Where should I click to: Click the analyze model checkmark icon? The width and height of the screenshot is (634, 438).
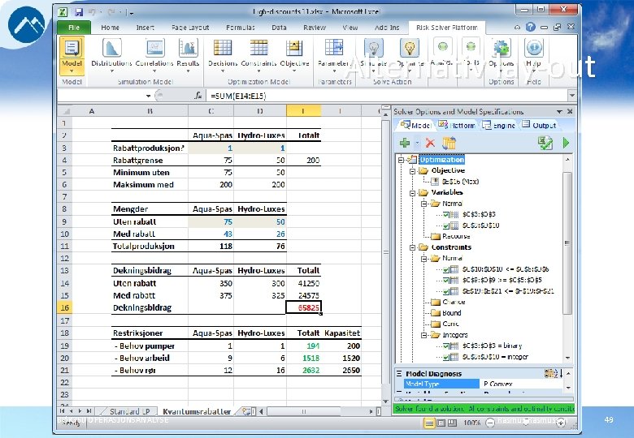pos(545,143)
